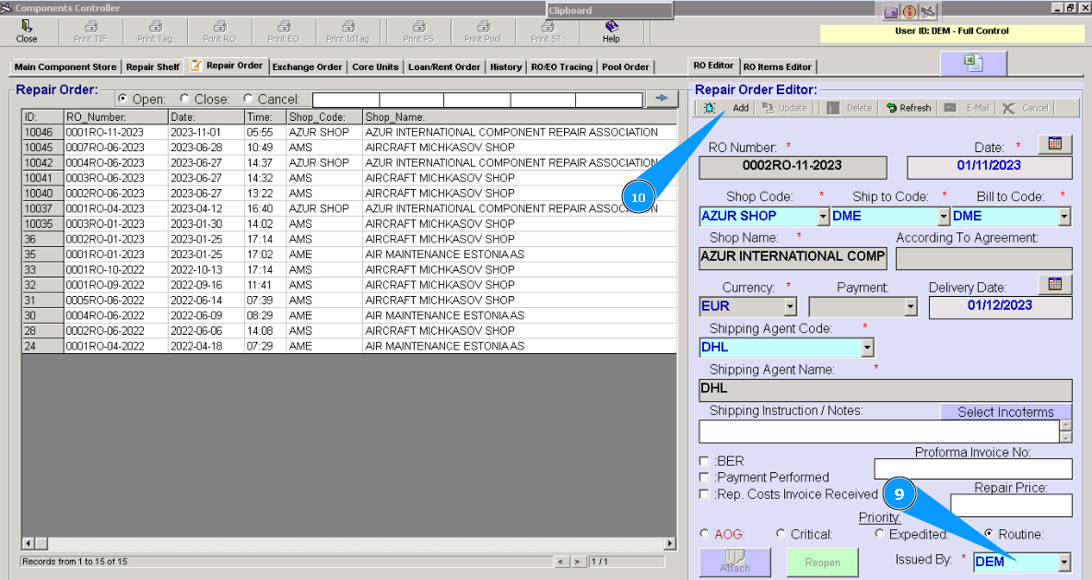1092x580 pixels.
Task: Click the Print TIF printer icon
Action: tap(90, 26)
